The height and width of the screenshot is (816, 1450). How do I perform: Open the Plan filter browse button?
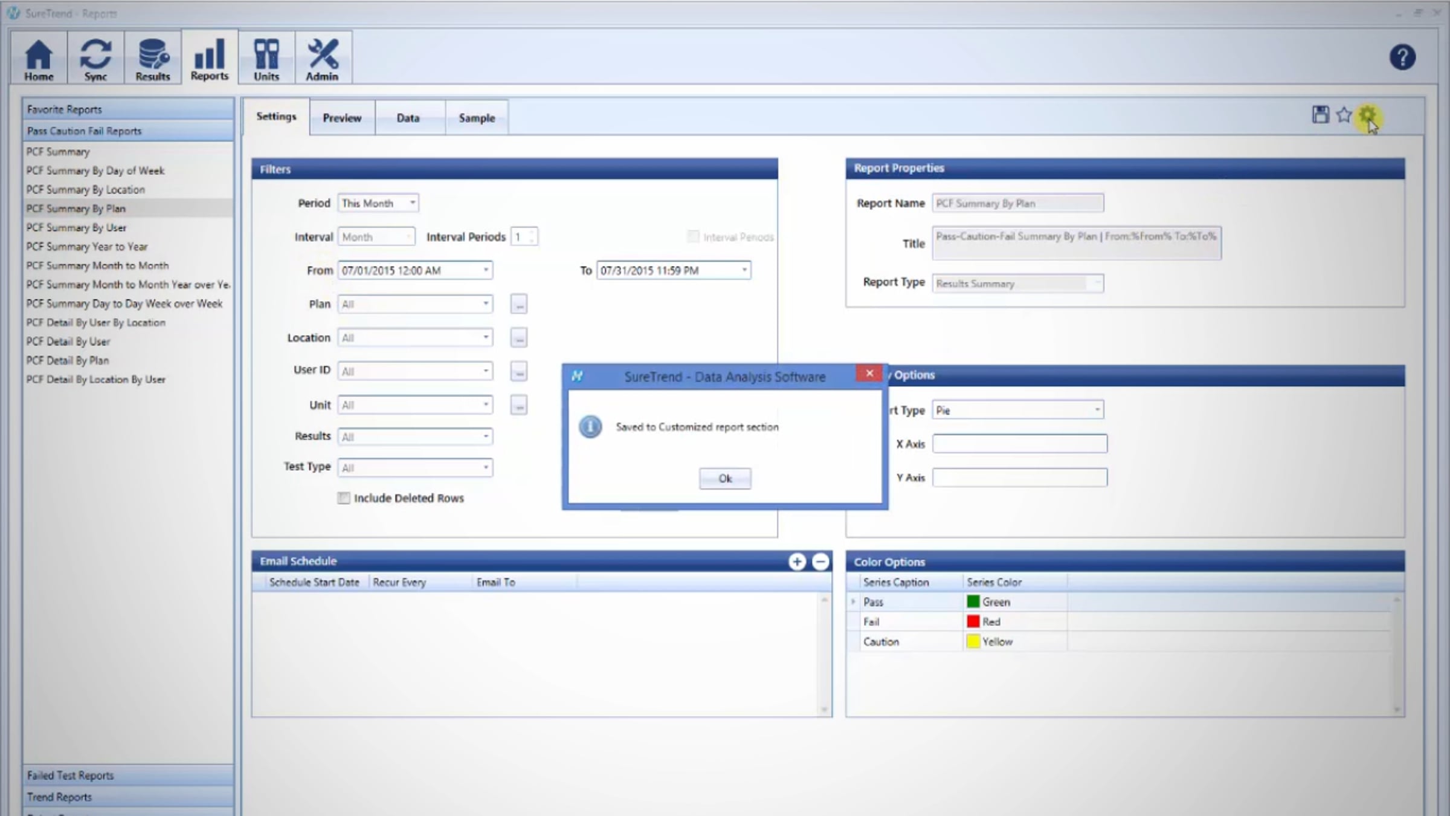[x=518, y=304]
